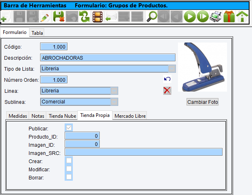
Task: Open the Tipo de Lista dropdown arrow
Action: (x=172, y=69)
